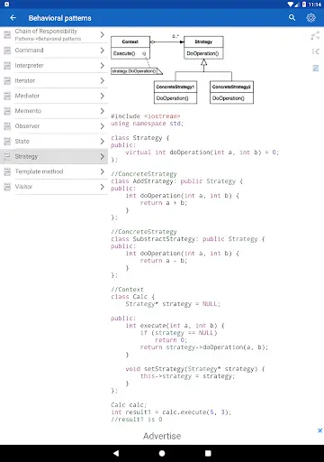Click the Memento row document icon
Viewport: 324px width, 462px height.
point(7,111)
